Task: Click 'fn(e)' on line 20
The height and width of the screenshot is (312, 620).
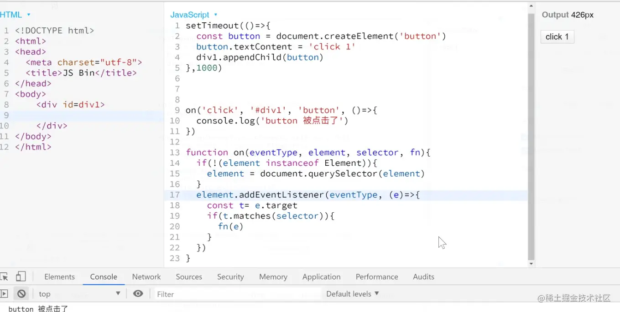Action: point(230,226)
